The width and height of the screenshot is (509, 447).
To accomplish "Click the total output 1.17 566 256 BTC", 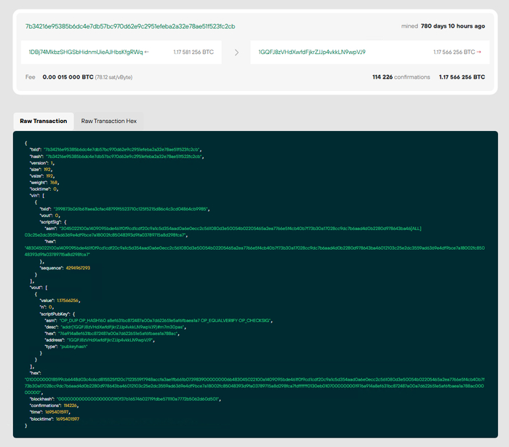I will pos(462,76).
